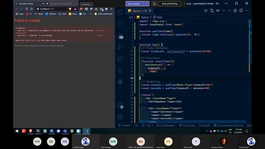Open Give control dropdown

pos(137,4)
